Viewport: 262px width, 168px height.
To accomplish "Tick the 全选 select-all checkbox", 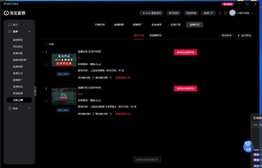I will [x=46, y=44].
